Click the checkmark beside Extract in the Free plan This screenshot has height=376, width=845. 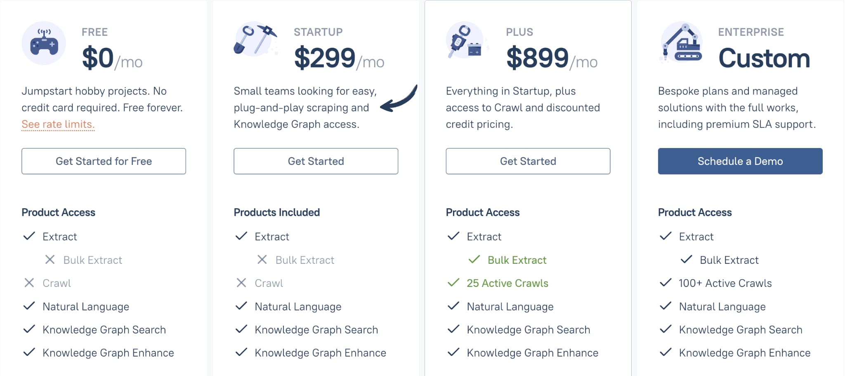point(29,236)
